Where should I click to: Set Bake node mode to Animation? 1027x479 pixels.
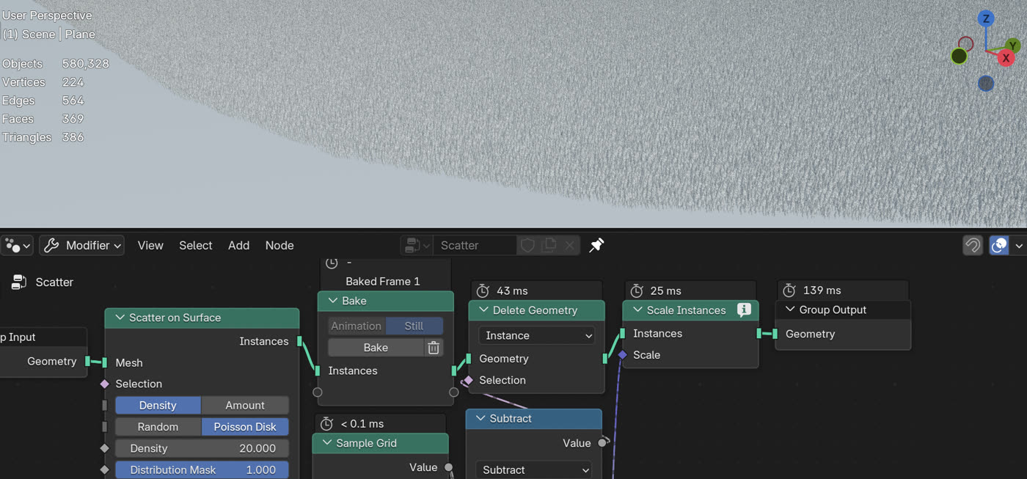tap(356, 326)
